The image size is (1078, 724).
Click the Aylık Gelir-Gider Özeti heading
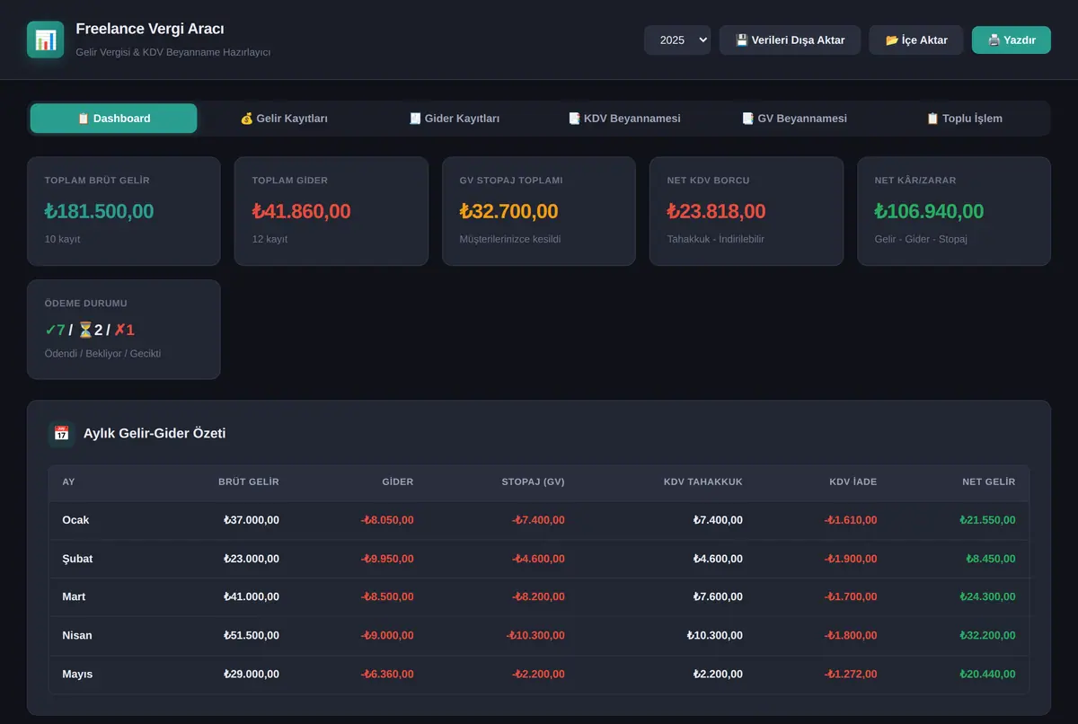click(x=155, y=433)
